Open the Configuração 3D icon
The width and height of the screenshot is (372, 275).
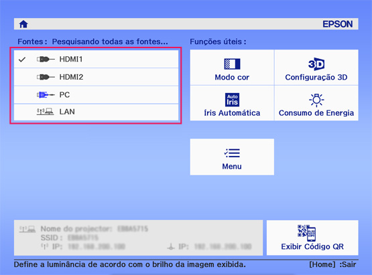(x=316, y=64)
